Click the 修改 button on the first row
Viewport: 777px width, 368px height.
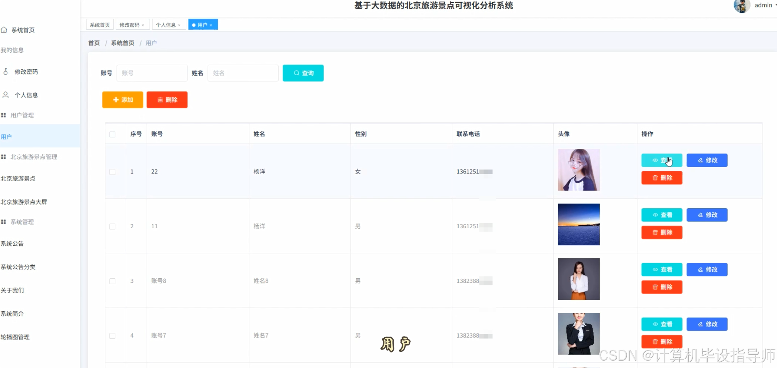point(706,160)
